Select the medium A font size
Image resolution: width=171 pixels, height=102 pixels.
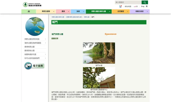coord(135,7)
